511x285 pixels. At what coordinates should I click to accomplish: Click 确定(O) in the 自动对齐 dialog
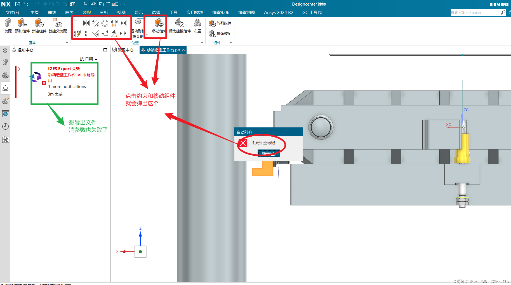click(x=268, y=153)
